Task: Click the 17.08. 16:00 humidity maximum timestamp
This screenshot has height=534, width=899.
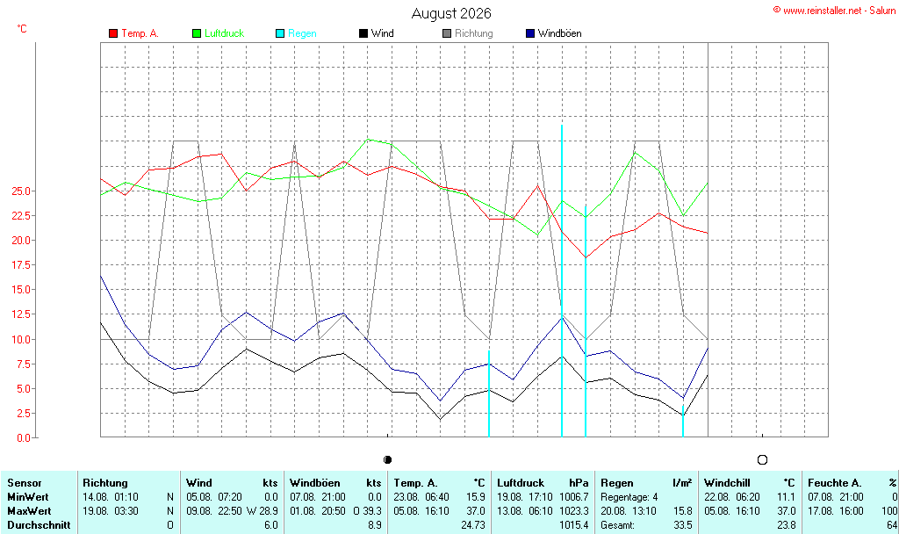Action: pos(836,510)
